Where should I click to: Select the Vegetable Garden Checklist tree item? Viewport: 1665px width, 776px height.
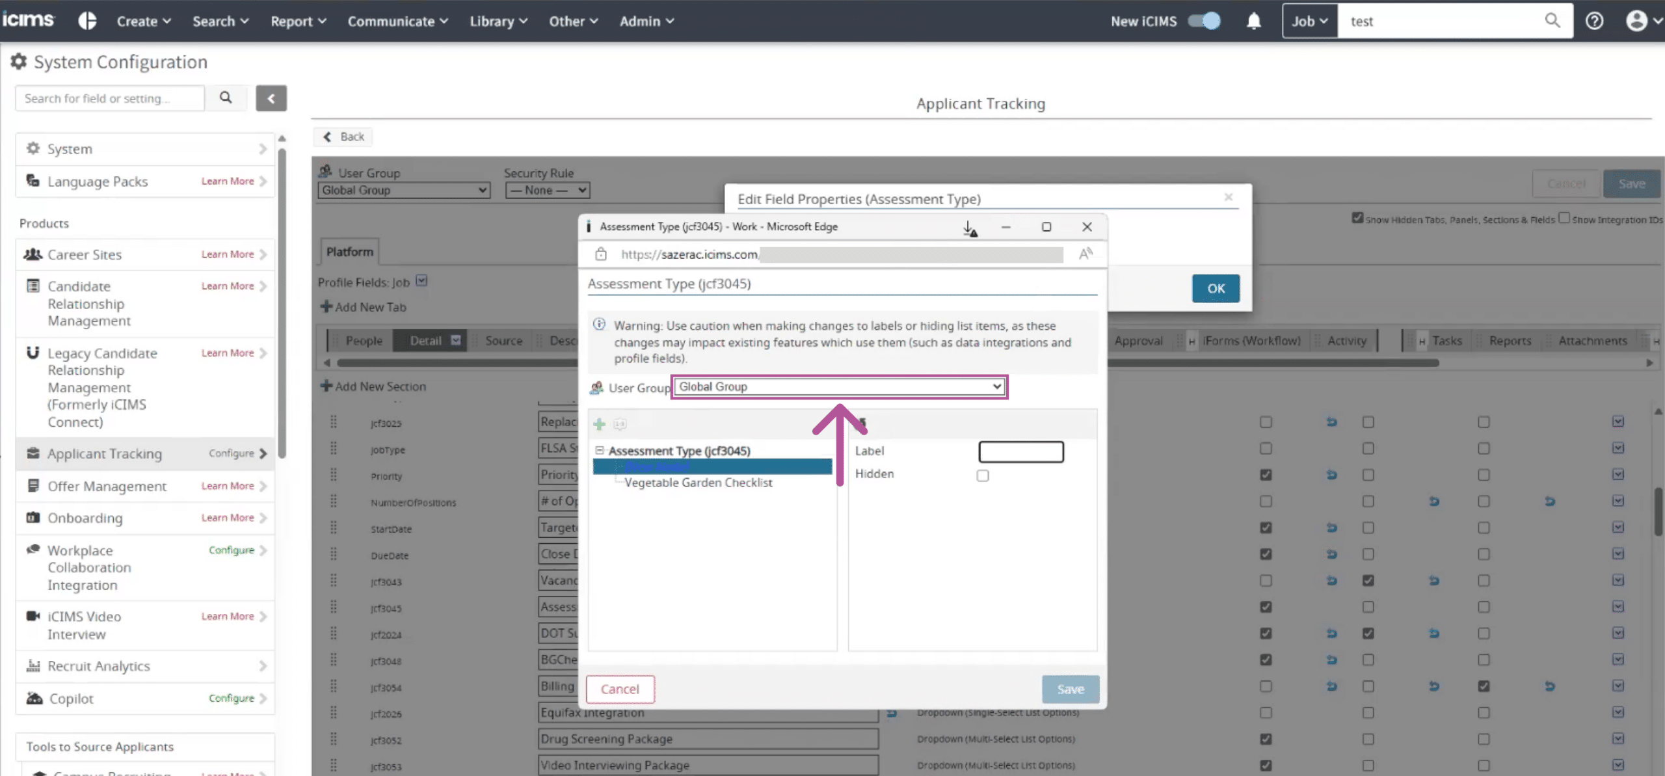(698, 483)
